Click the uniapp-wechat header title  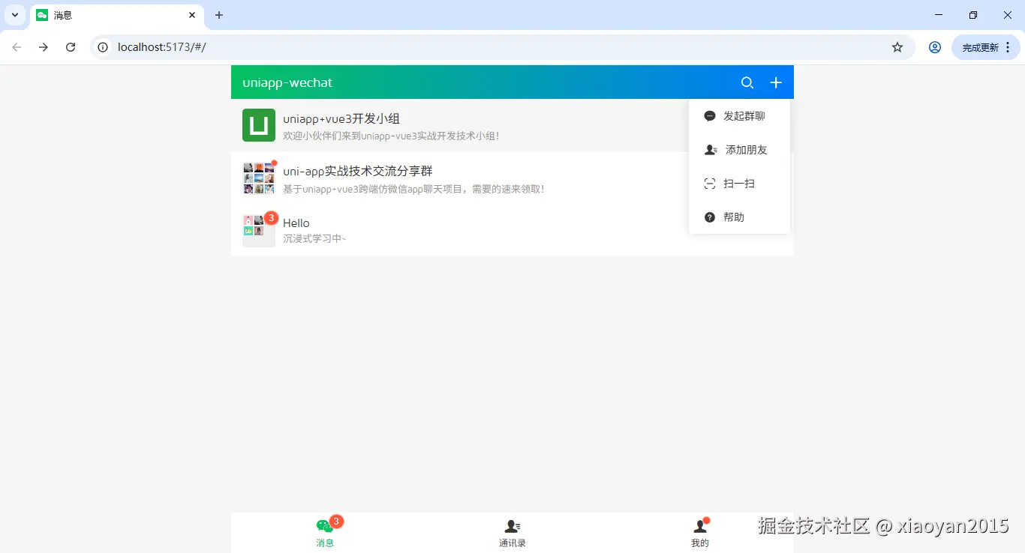(287, 82)
